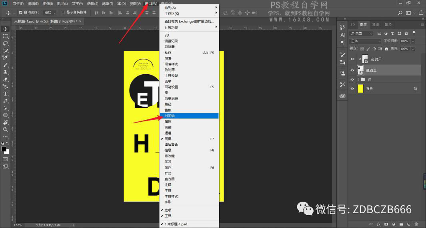Image resolution: width=426 pixels, height=228 pixels.
Task: Expand the 底 layer group
Action: pos(358,80)
